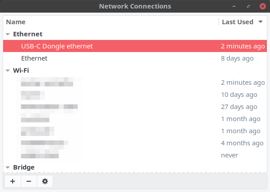270x192 pixels.
Task: Maximize the Network Connections window
Action: pos(248,6)
